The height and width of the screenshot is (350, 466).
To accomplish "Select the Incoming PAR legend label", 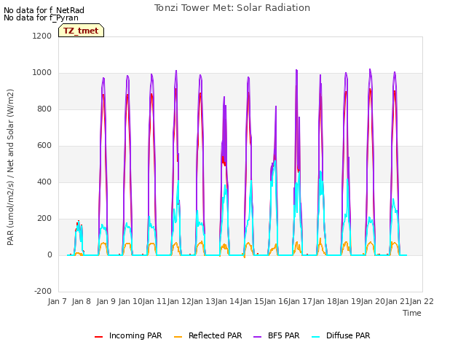I will point(135,335).
